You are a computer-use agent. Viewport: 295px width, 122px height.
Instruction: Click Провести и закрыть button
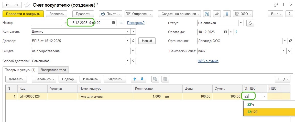tap(23, 14)
